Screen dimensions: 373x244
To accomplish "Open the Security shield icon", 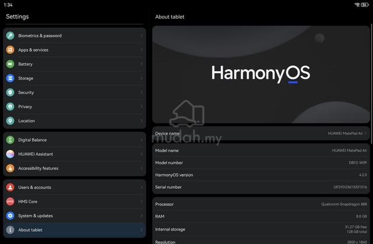I will point(10,92).
